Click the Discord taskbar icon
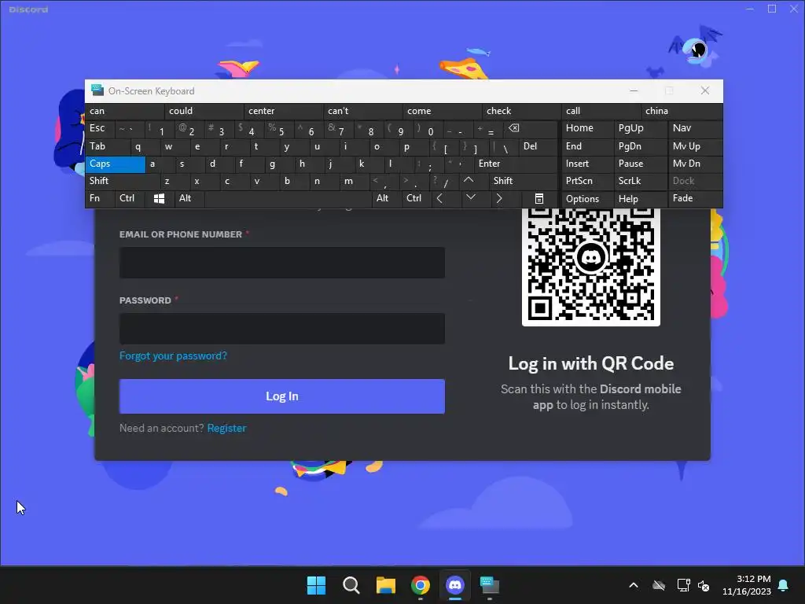Screen dimensions: 805x604 coord(455,585)
